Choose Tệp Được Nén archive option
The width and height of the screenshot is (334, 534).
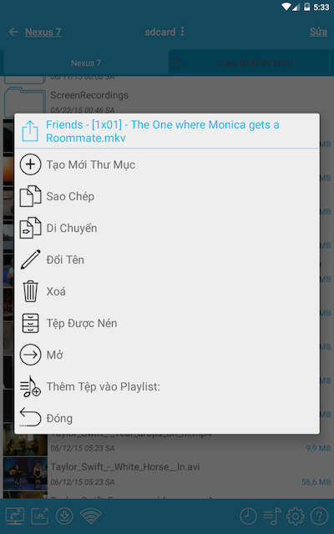[167, 323]
